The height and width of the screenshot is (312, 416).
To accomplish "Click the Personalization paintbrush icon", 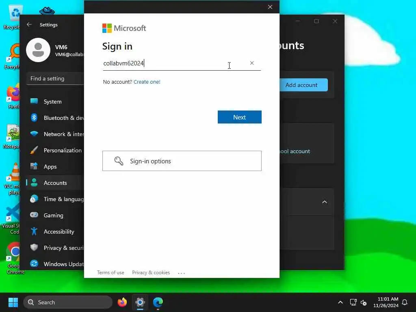I will coord(34,150).
